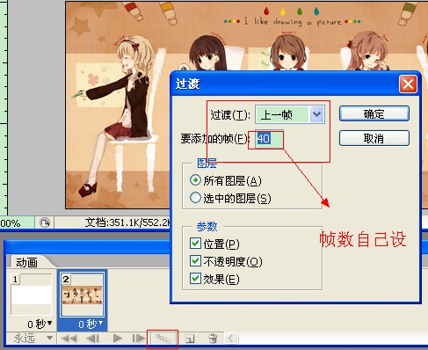Select 选中的图层(S) radio option
This screenshot has width=428, height=350.
(195, 198)
